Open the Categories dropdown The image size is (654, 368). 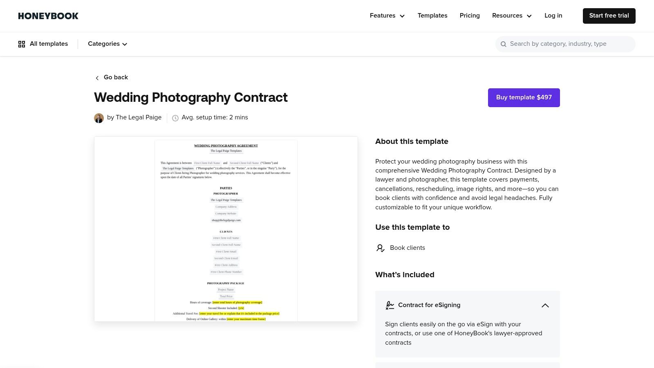click(x=107, y=44)
